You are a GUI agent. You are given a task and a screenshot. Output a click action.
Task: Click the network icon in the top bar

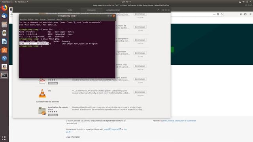click(x=240, y=2)
